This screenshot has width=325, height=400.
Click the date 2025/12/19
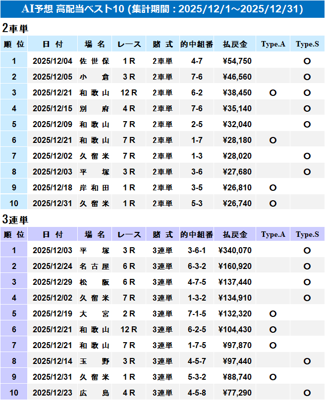[53, 313]
